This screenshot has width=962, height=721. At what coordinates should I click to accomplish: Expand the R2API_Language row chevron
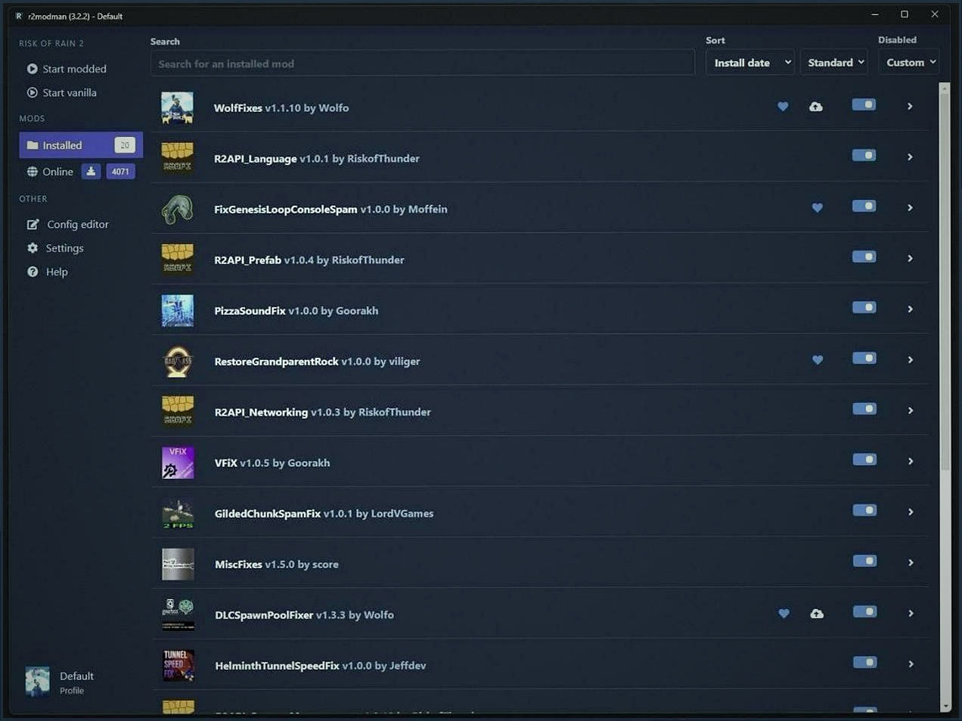pos(910,157)
